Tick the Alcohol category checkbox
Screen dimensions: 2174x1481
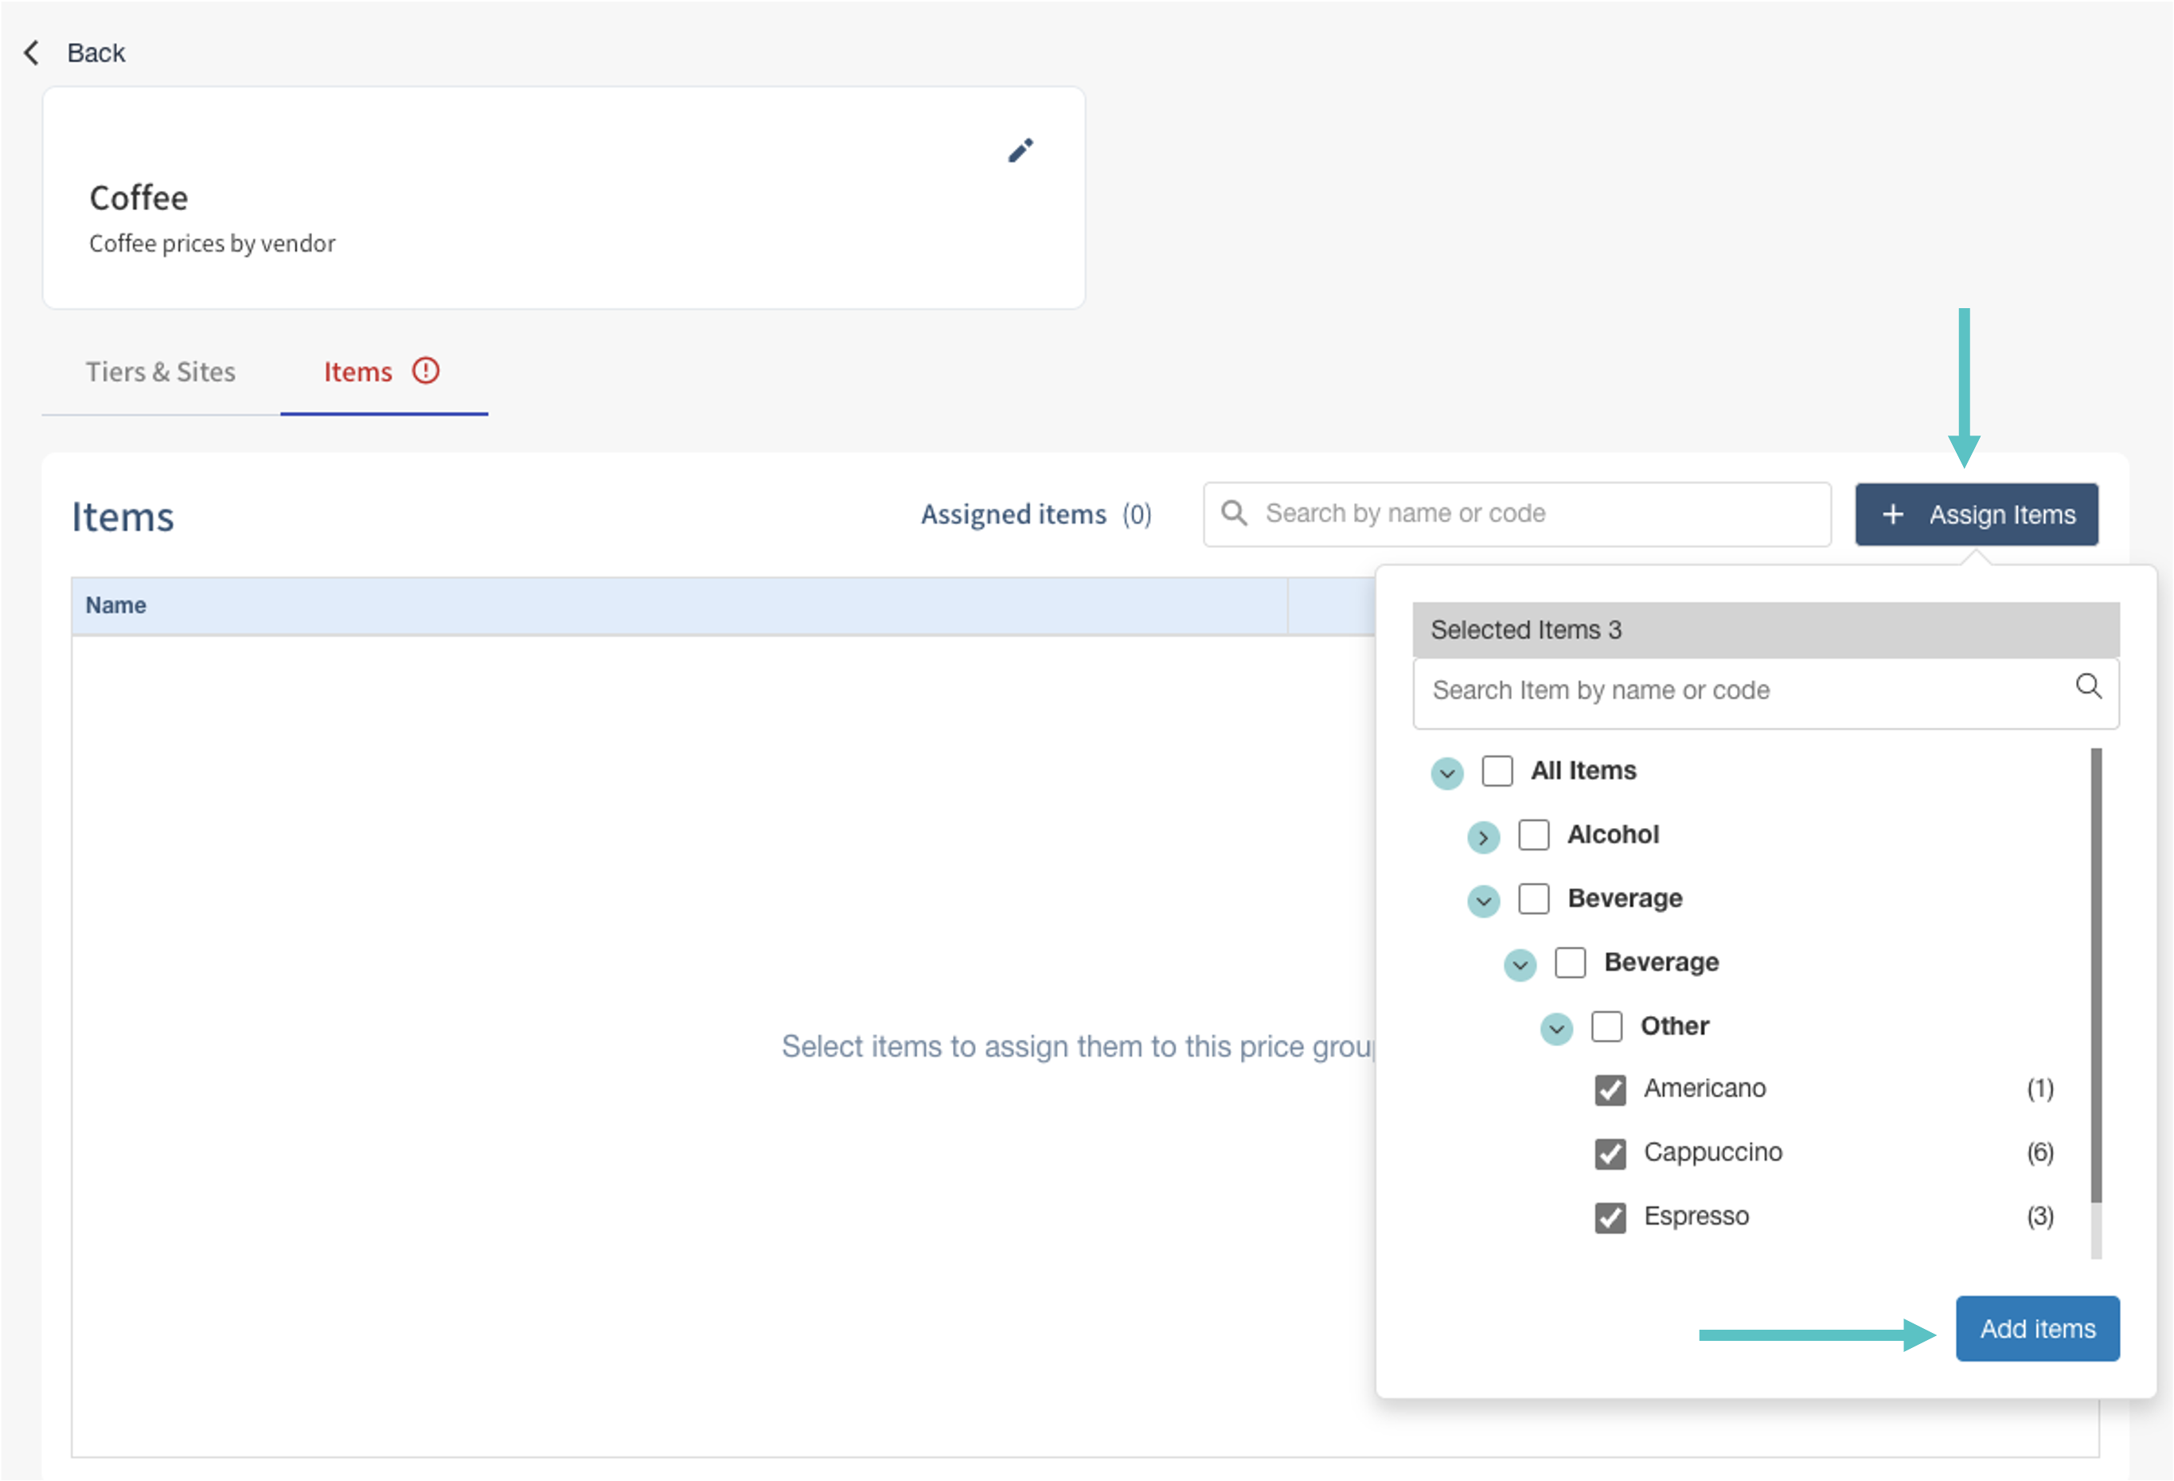pyautogui.click(x=1533, y=834)
